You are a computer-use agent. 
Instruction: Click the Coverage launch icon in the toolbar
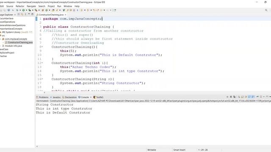[x=30, y=10]
